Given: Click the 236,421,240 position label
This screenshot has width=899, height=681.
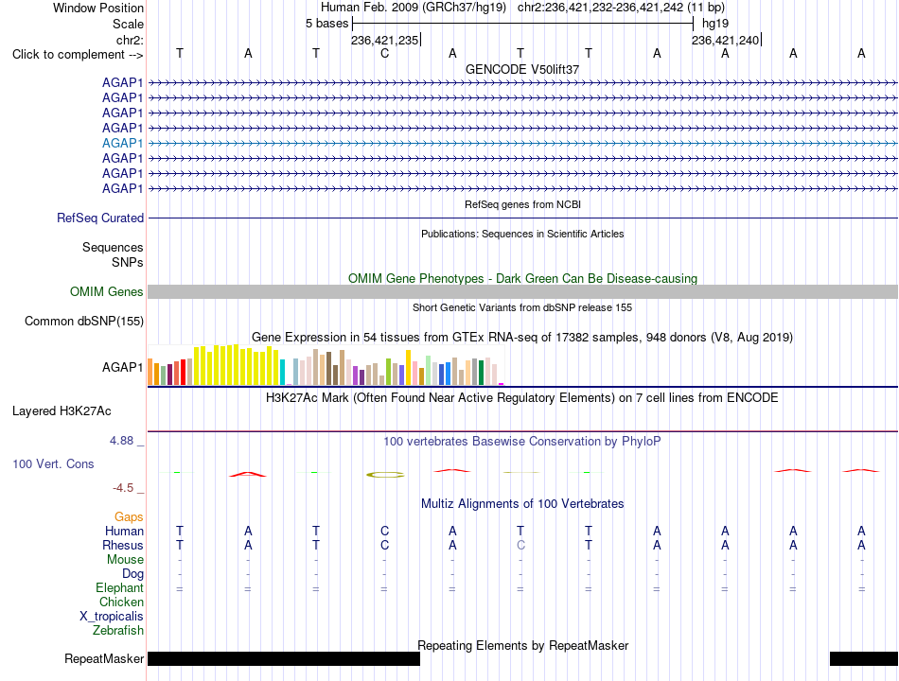Looking at the screenshot, I should (x=725, y=40).
